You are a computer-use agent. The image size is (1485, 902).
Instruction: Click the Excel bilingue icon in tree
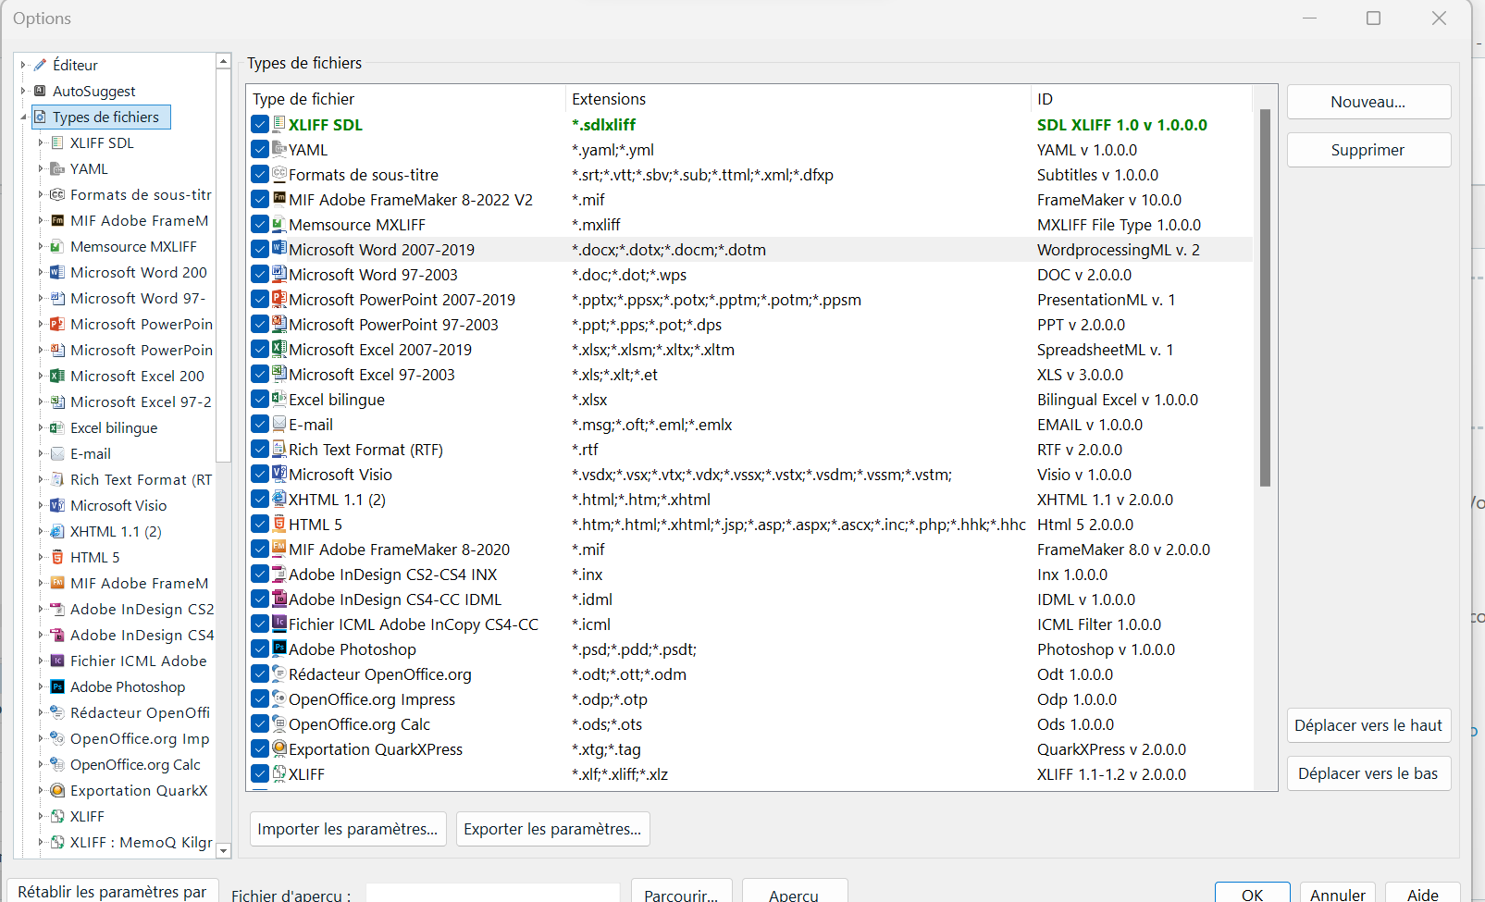tap(57, 427)
